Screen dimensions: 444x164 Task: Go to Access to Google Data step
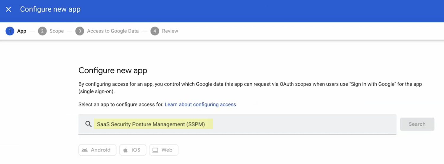(113, 31)
